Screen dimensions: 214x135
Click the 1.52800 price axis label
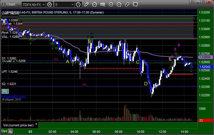click(204, 45)
